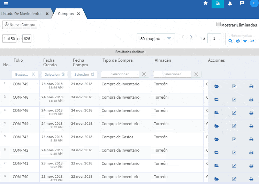Click the 1 al 50 range box
Viewport: 259px width, 184px height.
(9, 39)
